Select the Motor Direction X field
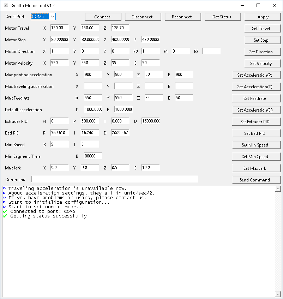Viewport: 283px width, 299px height. click(x=60, y=51)
